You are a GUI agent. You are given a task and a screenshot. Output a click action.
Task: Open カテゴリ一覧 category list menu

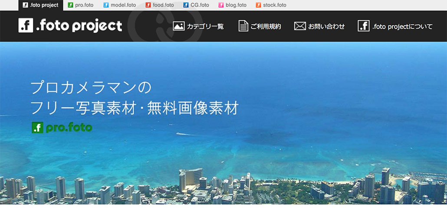pos(205,26)
